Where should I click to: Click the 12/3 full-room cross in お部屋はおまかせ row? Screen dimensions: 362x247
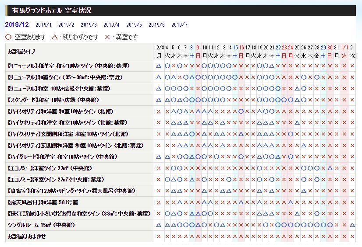pyautogui.click(x=159, y=236)
